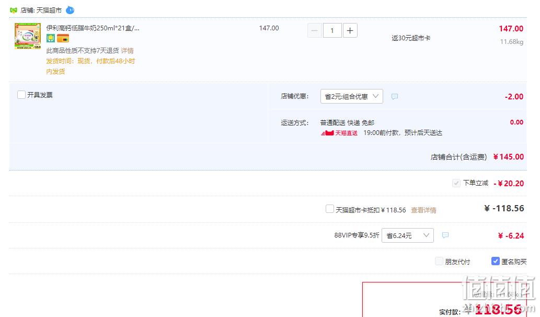Click the 19:00前付款 delivery estimate text
The height and width of the screenshot is (317, 540).
(x=403, y=133)
